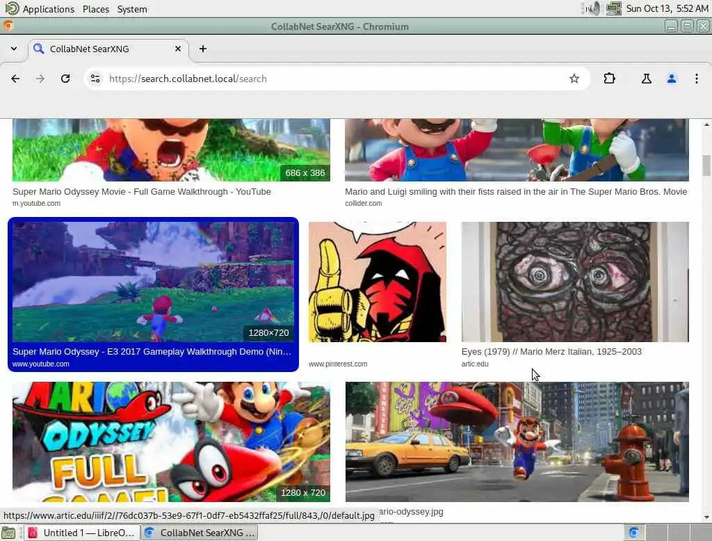The image size is (712, 541).
Task: Click the www.youtube.com source text
Action: pyautogui.click(x=41, y=364)
